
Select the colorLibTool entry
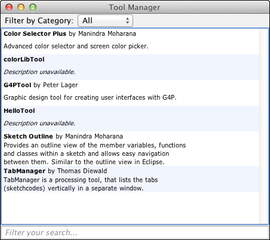[130, 67]
